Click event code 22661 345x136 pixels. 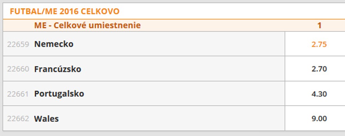pyautogui.click(x=18, y=94)
